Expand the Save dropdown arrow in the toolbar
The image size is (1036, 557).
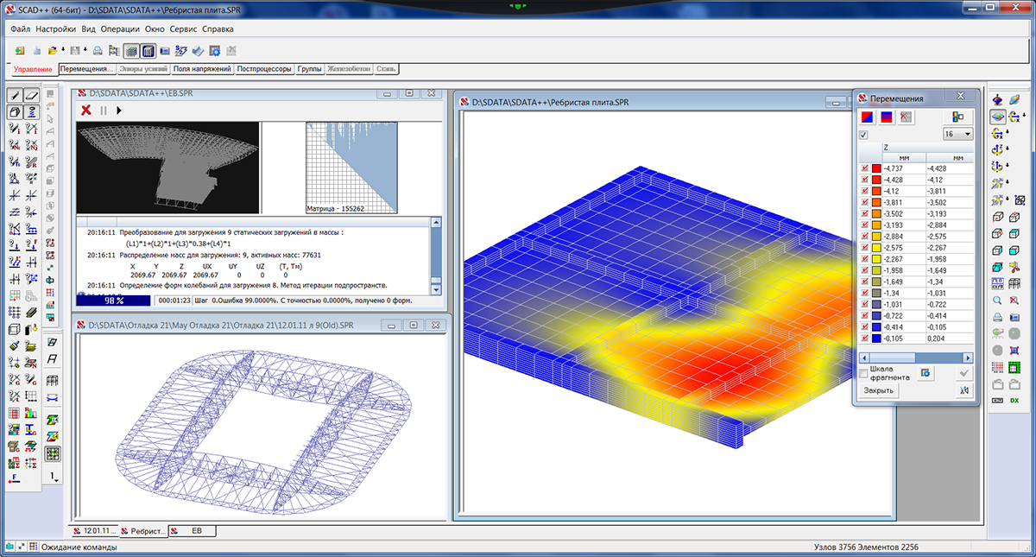85,51
